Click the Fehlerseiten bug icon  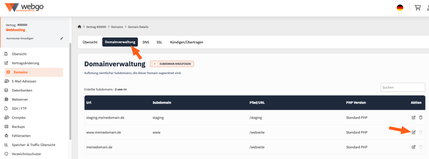tap(6, 136)
